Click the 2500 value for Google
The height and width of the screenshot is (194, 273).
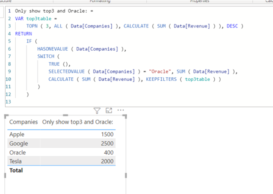point(107,143)
